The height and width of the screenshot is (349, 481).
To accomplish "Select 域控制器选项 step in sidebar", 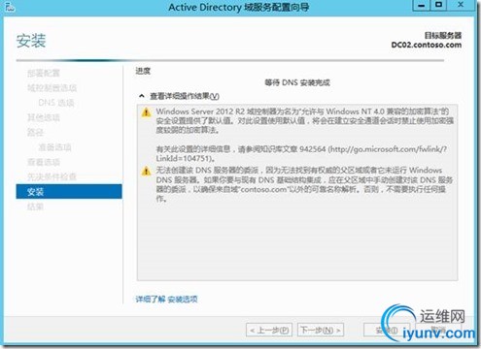I will 52,88.
